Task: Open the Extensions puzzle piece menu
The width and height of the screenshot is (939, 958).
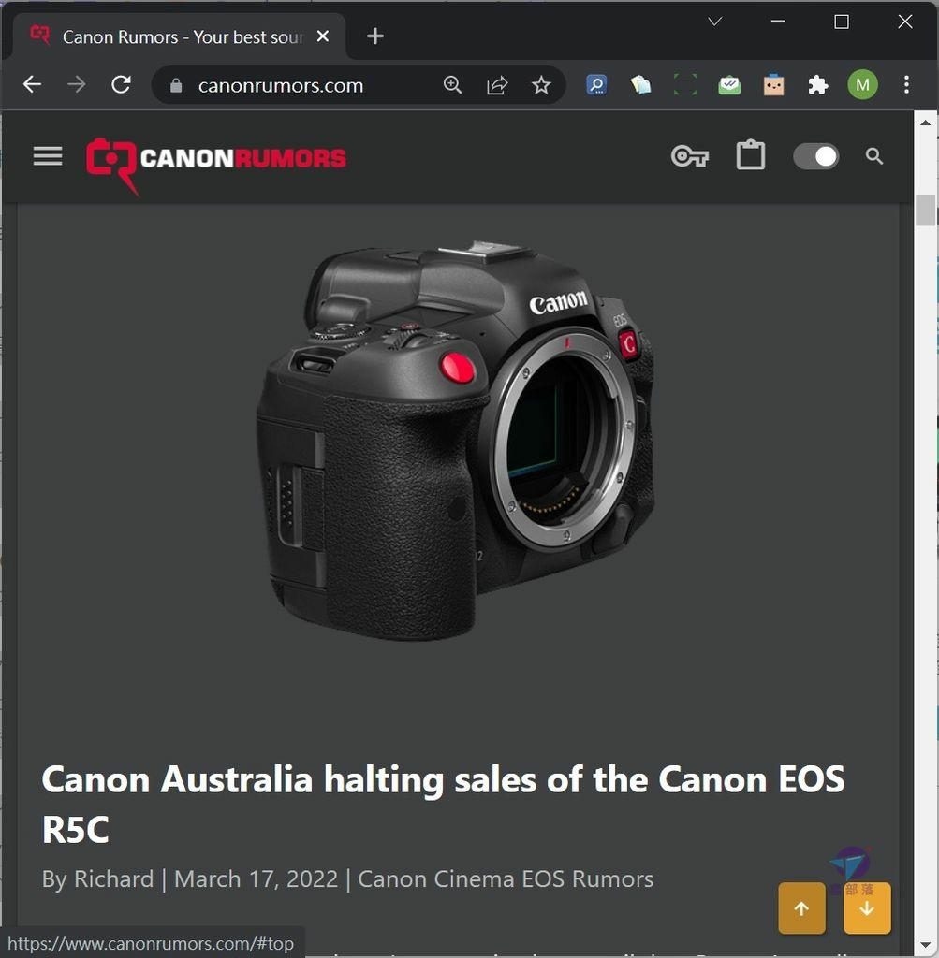Action: [818, 84]
